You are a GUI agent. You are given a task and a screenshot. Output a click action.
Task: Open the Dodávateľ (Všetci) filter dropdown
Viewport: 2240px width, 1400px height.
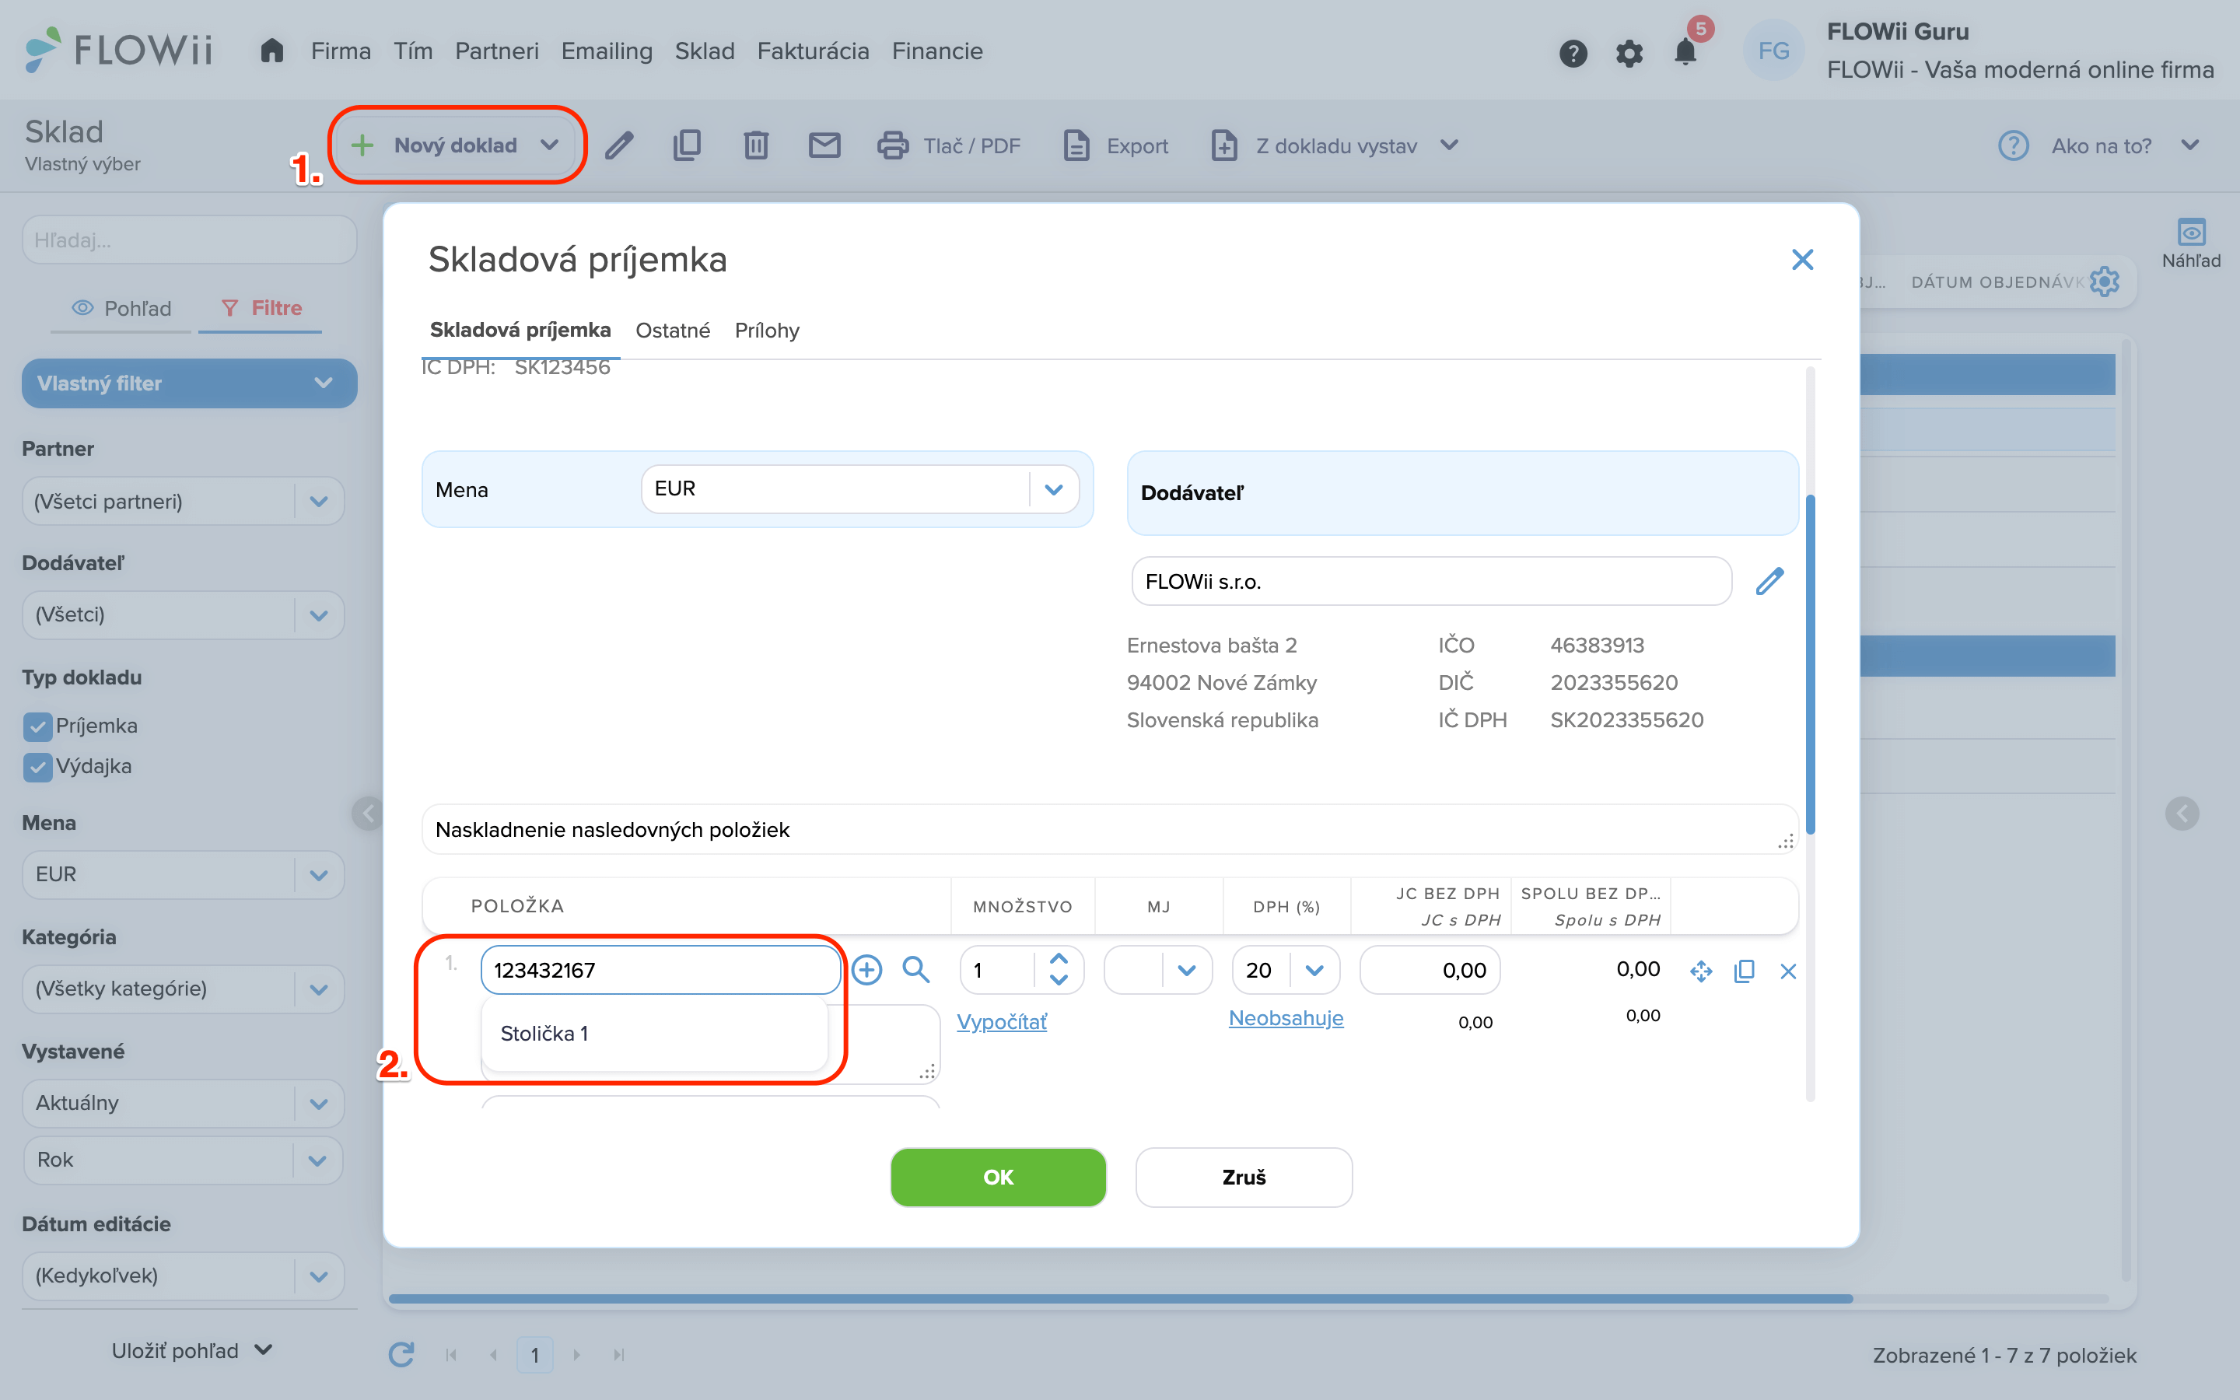tap(184, 614)
